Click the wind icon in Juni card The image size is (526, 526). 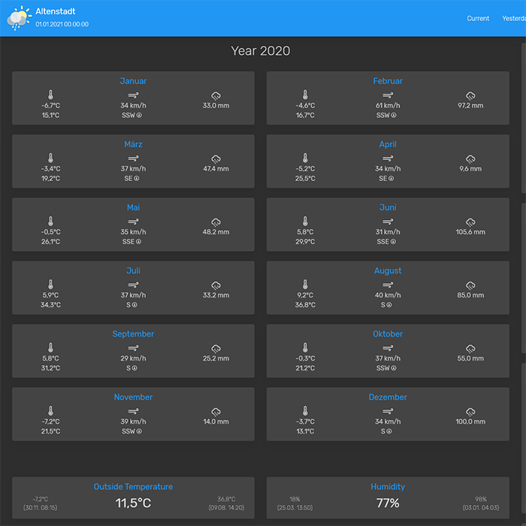coord(388,222)
